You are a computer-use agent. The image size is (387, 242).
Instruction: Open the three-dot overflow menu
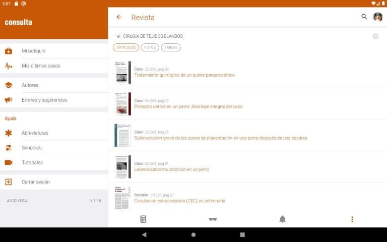352,219
